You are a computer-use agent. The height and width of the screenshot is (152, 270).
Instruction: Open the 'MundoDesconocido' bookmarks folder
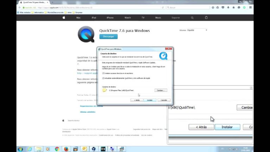[x=54, y=12]
